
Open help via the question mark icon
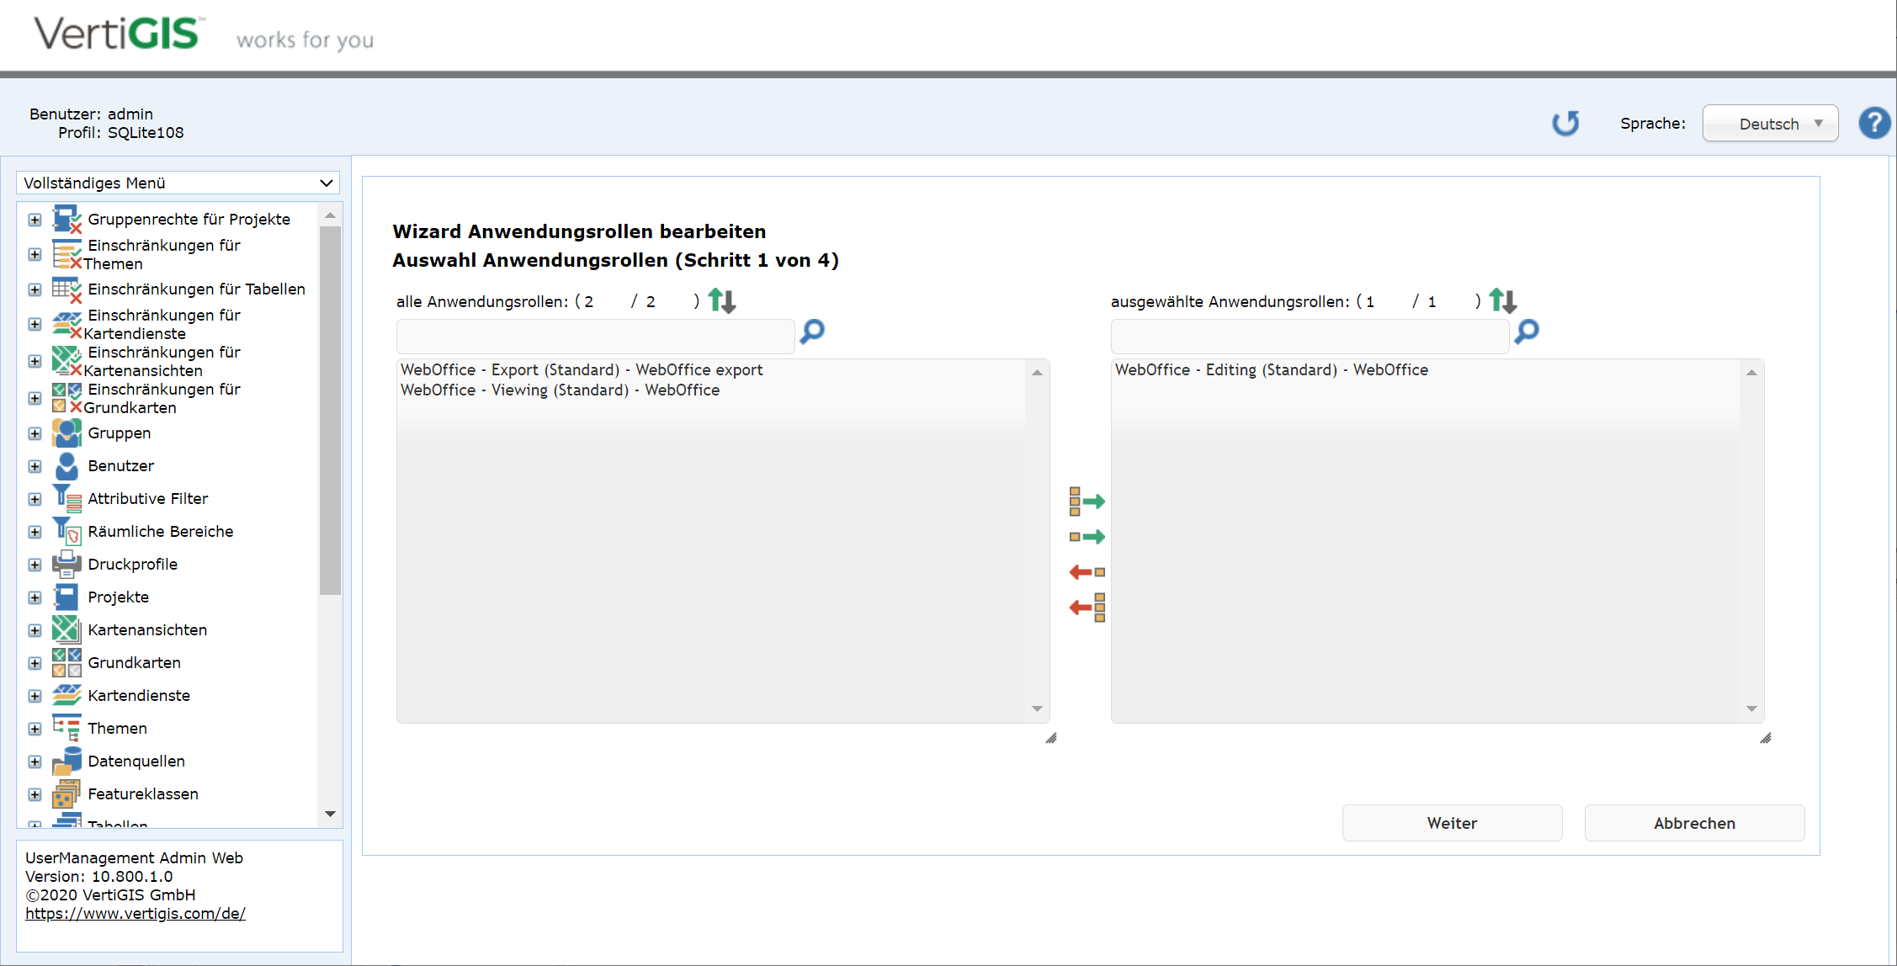(1874, 123)
